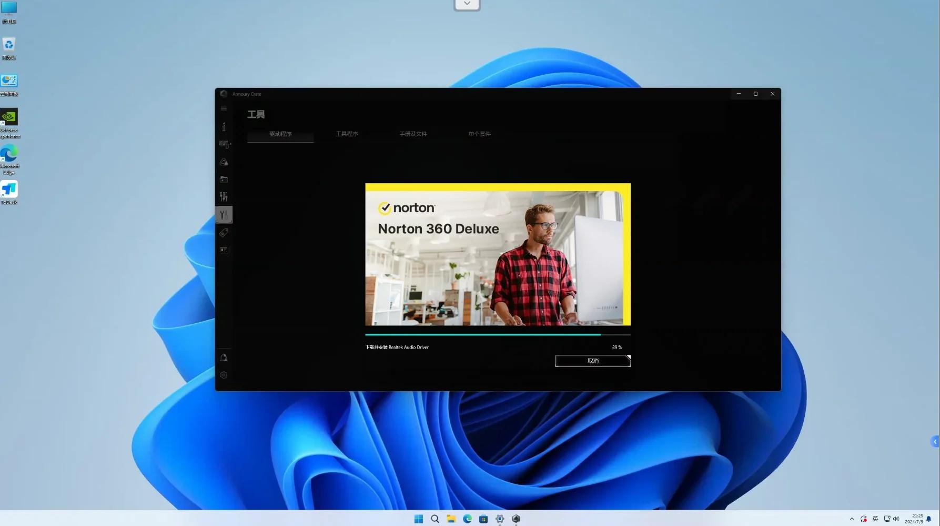Open Armoury Crate icon in taskbar
Screen dimensions: 940x526
(x=516, y=519)
